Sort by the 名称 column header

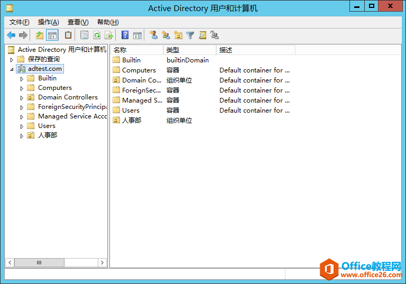click(x=137, y=50)
